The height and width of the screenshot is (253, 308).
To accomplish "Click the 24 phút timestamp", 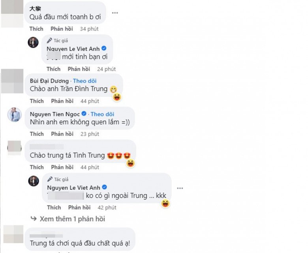I will point(106,69).
